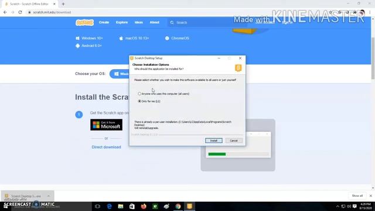The image size is (375, 211).
Task: Click Get it from Microsoft badge
Action: (106, 125)
